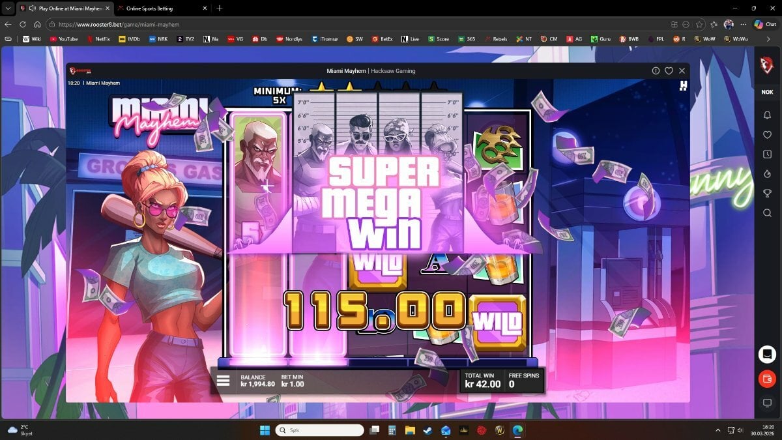
Task: Open the red wallet deposit button
Action: [x=767, y=378]
